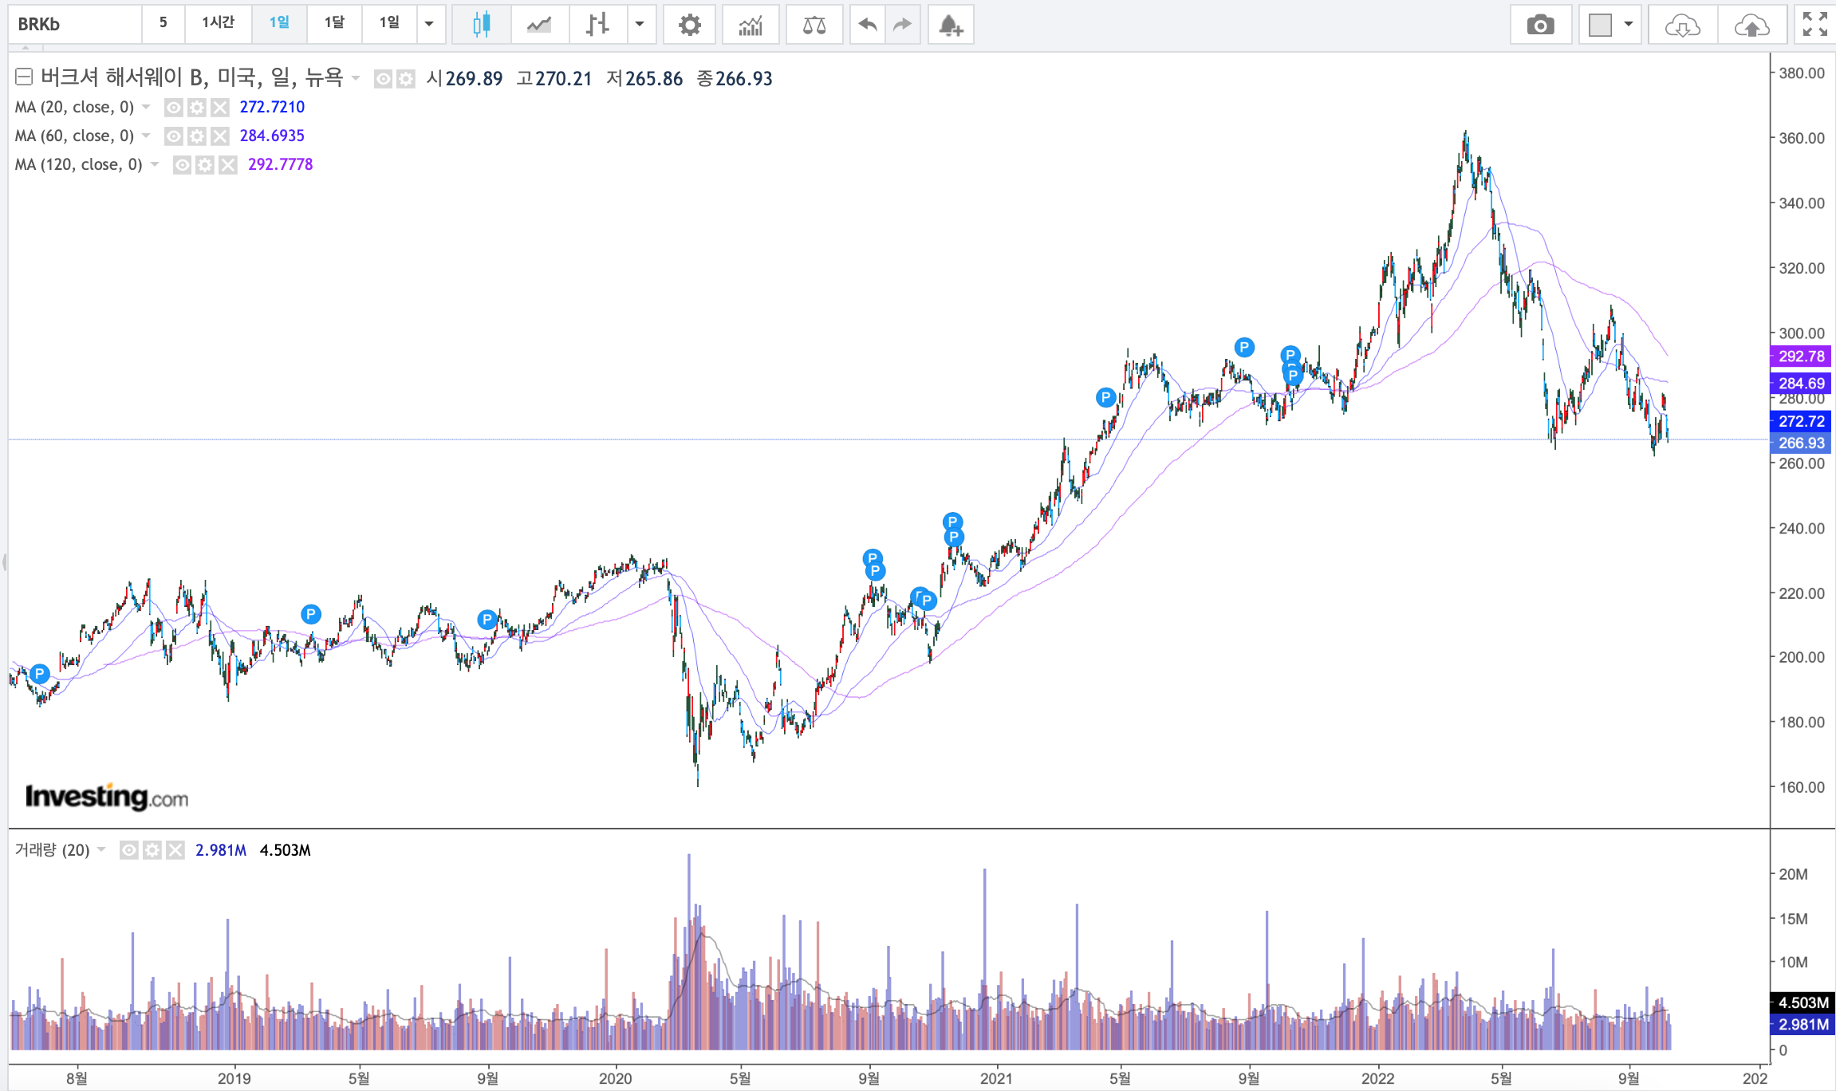Hide the MA (60, close, 0) indicator
Image resolution: width=1836 pixels, height=1091 pixels.
tap(174, 136)
